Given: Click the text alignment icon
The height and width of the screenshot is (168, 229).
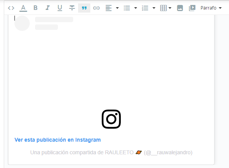Looking at the screenshot, I should point(109,8).
